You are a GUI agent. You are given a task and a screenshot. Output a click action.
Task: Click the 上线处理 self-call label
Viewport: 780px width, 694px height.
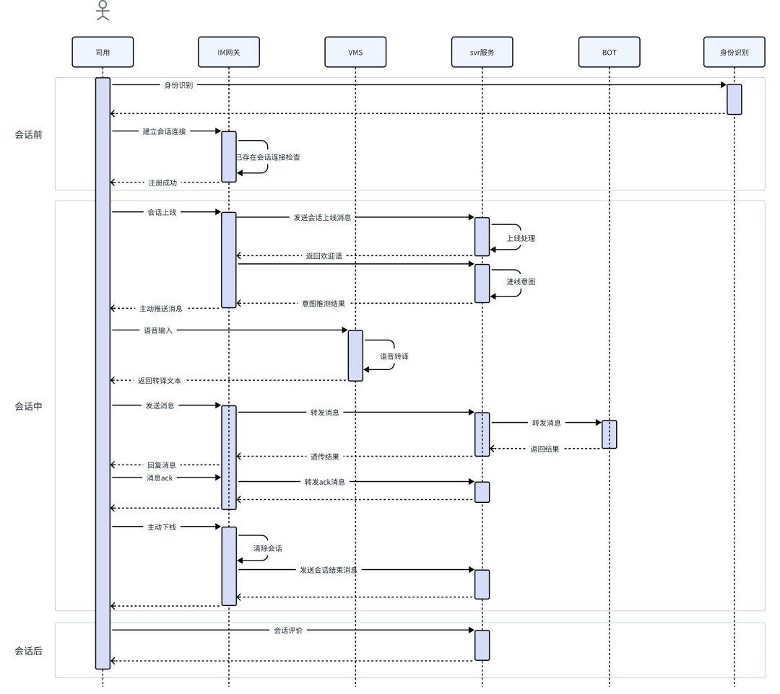(x=521, y=239)
